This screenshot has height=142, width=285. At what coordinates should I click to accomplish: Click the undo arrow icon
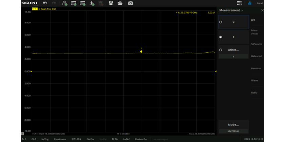coord(45,3)
